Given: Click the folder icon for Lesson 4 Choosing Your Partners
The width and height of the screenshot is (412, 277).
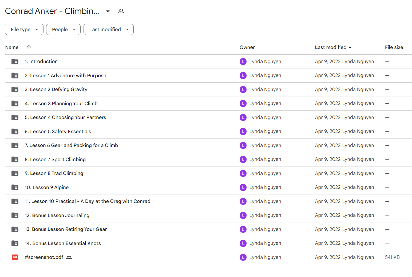Looking at the screenshot, I should point(15,117).
